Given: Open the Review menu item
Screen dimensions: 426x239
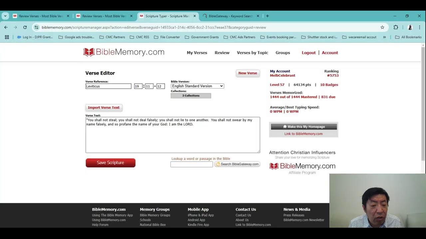Looking at the screenshot, I should (222, 53).
